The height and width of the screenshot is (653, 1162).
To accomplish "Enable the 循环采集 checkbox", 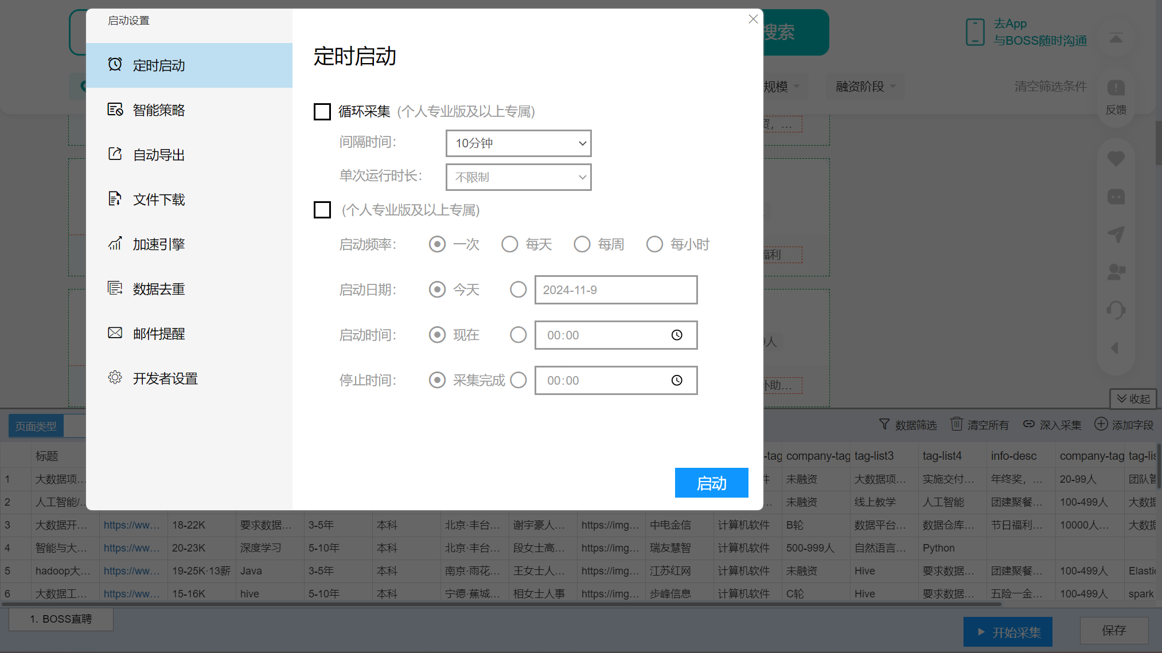I will coord(322,111).
